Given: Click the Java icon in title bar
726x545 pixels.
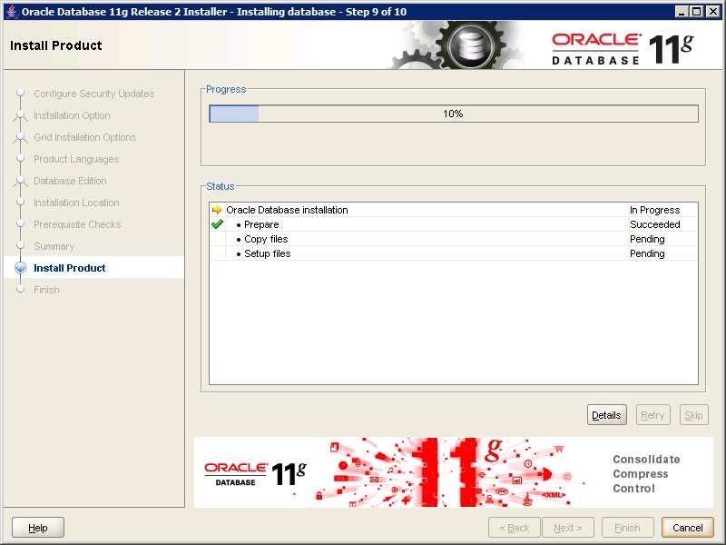Looking at the screenshot, I should [x=12, y=11].
